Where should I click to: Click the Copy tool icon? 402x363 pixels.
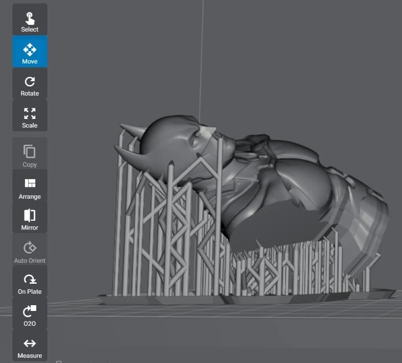(x=29, y=154)
